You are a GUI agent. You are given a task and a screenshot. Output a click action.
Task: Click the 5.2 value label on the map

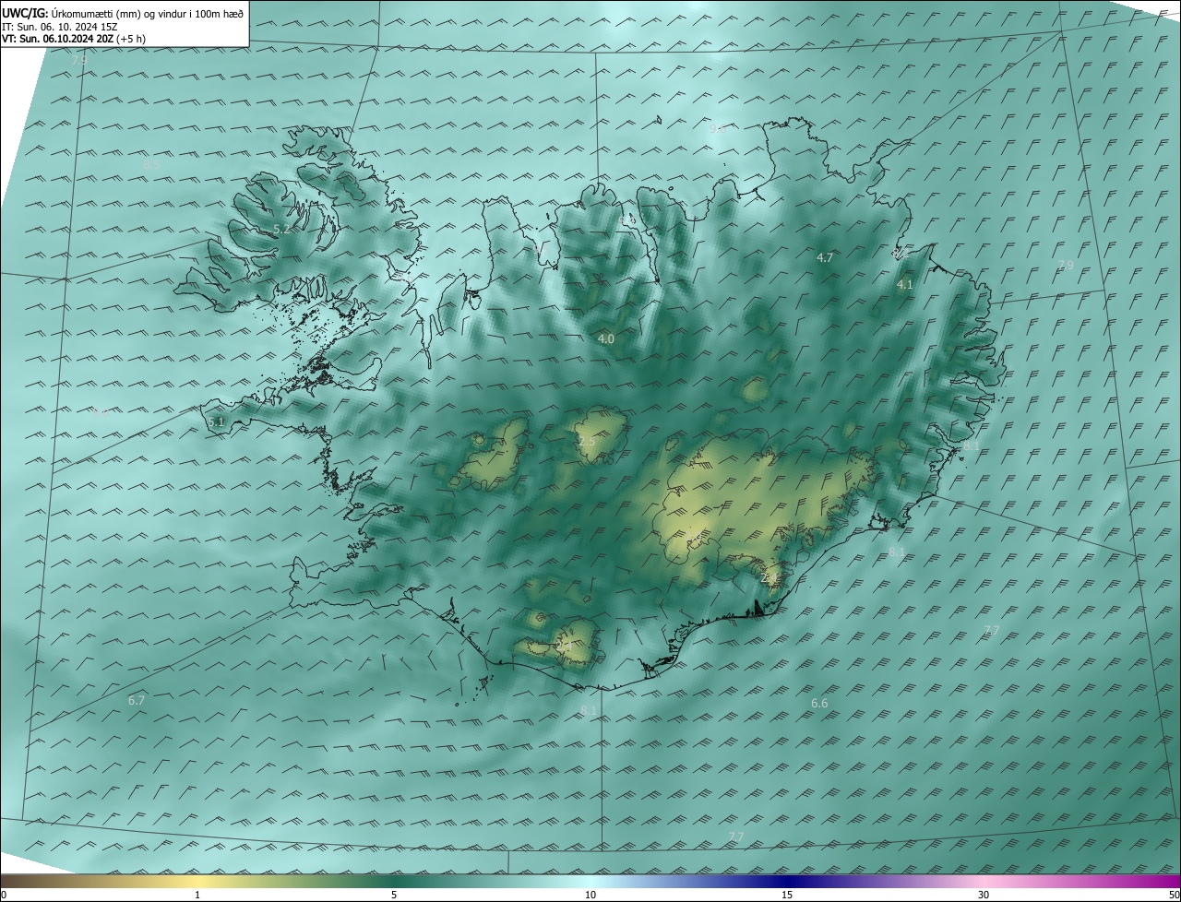282,229
